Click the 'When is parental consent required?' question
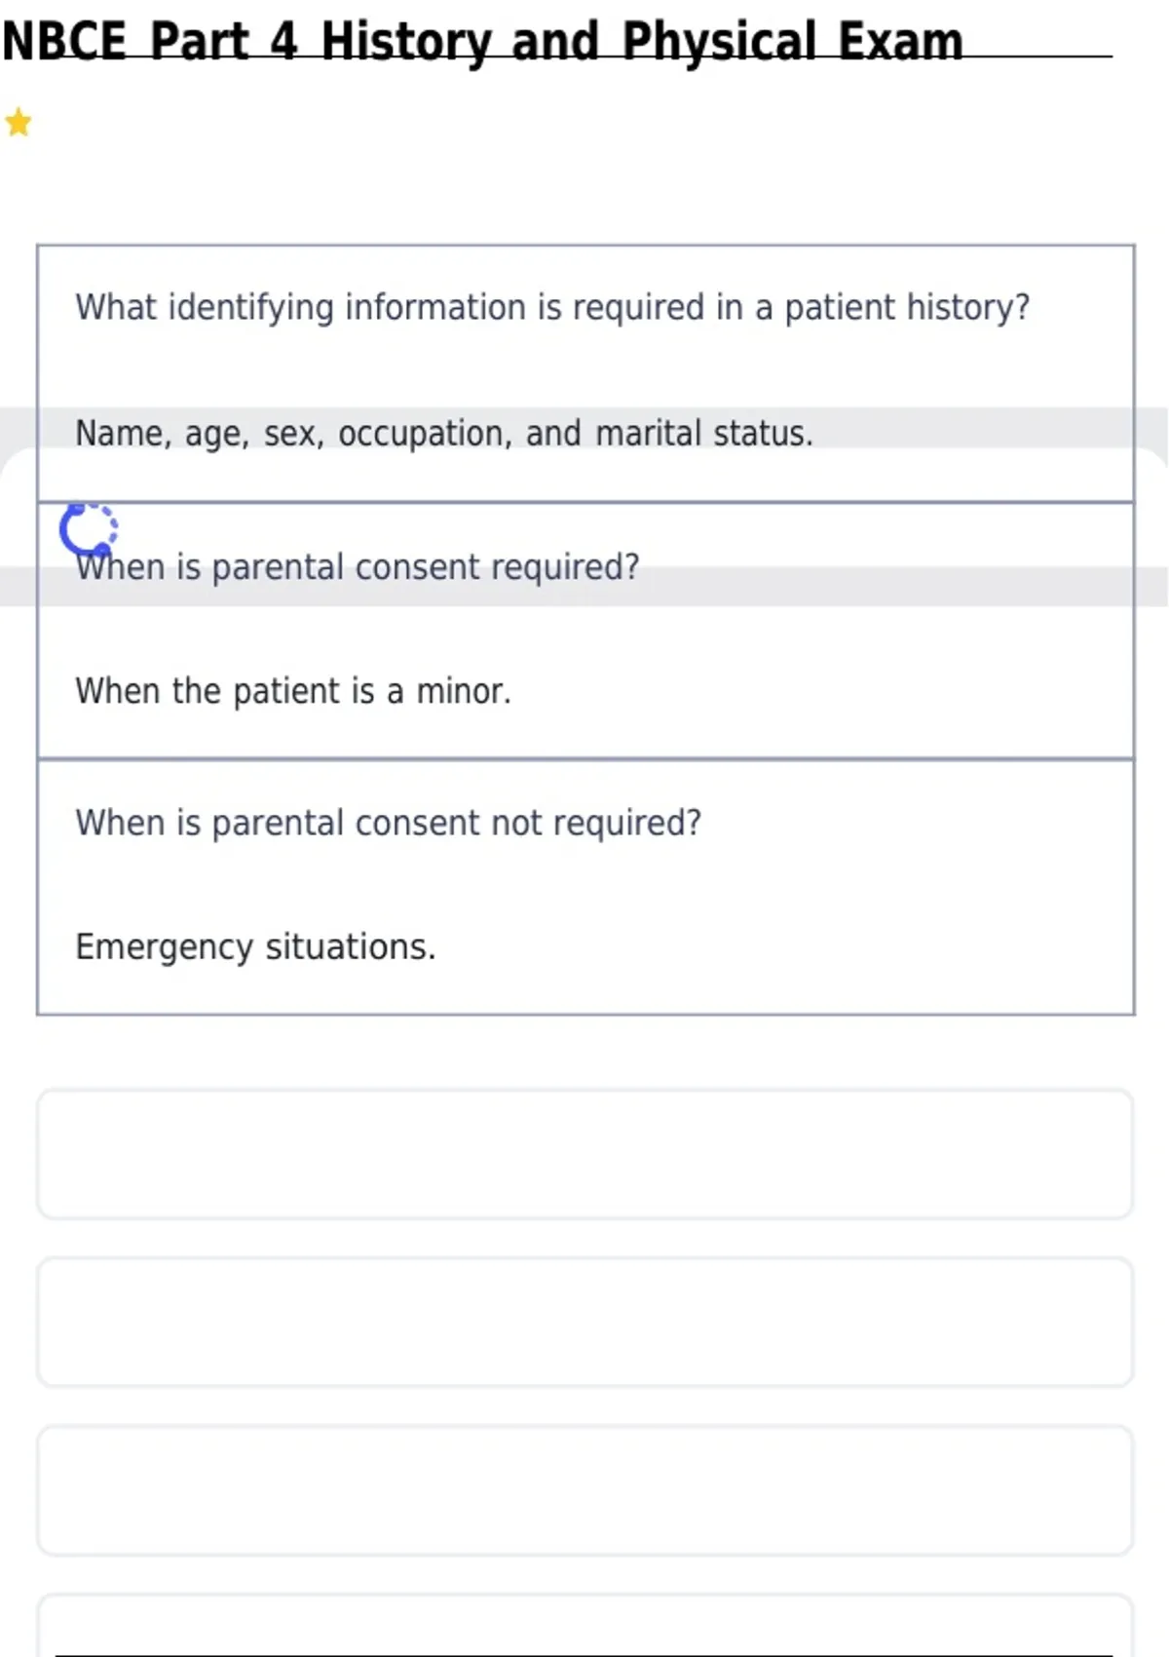The width and height of the screenshot is (1169, 1657). 358,566
